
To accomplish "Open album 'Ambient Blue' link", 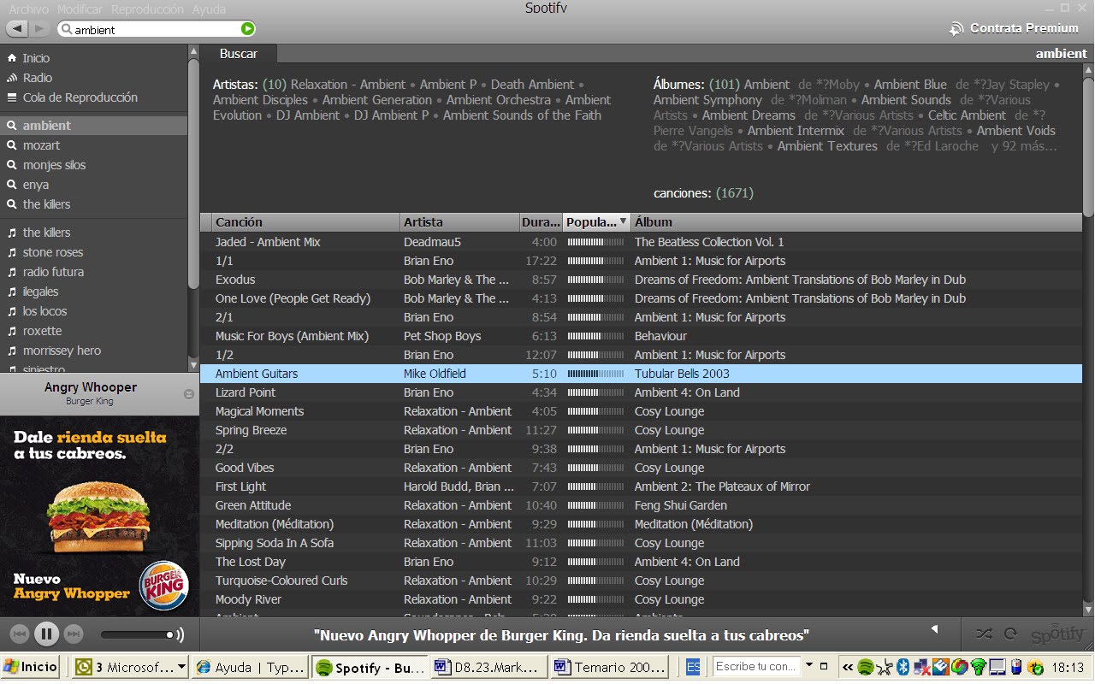I will tap(910, 85).
